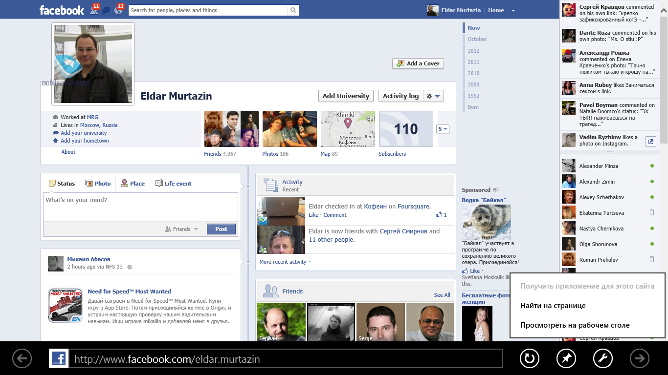Viewport: 668px width, 375px height.
Task: Click the profile picture in header bar
Action: pyautogui.click(x=433, y=10)
